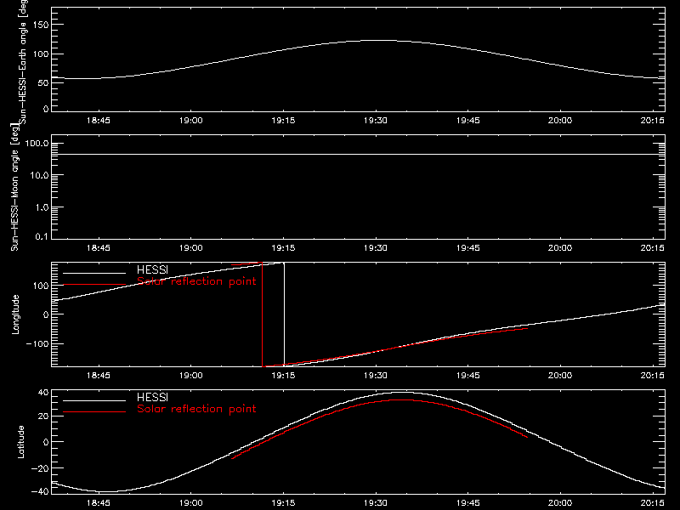Click 20:15 time label under Moon angle plot
The width and height of the screenshot is (680, 510).
pos(652,248)
